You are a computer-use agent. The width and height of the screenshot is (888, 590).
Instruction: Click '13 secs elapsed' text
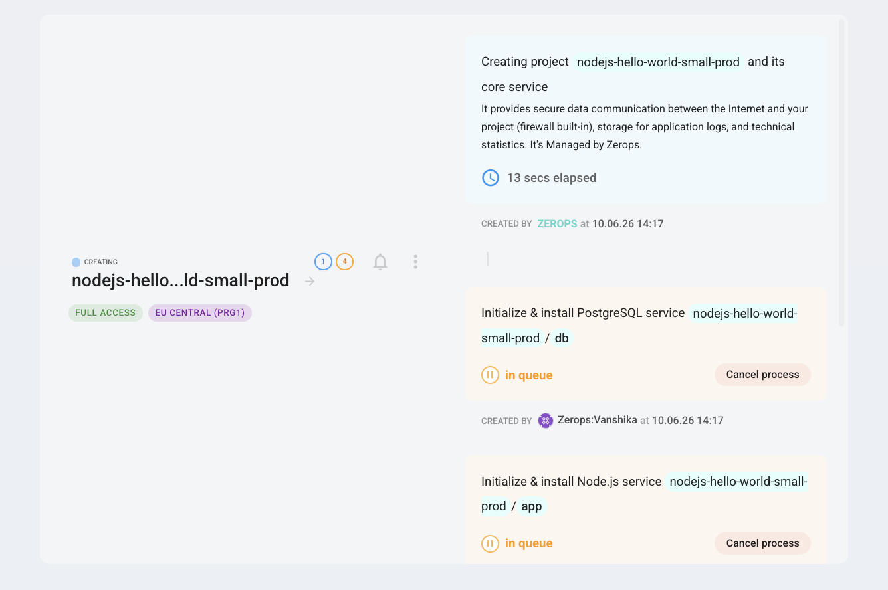click(552, 178)
